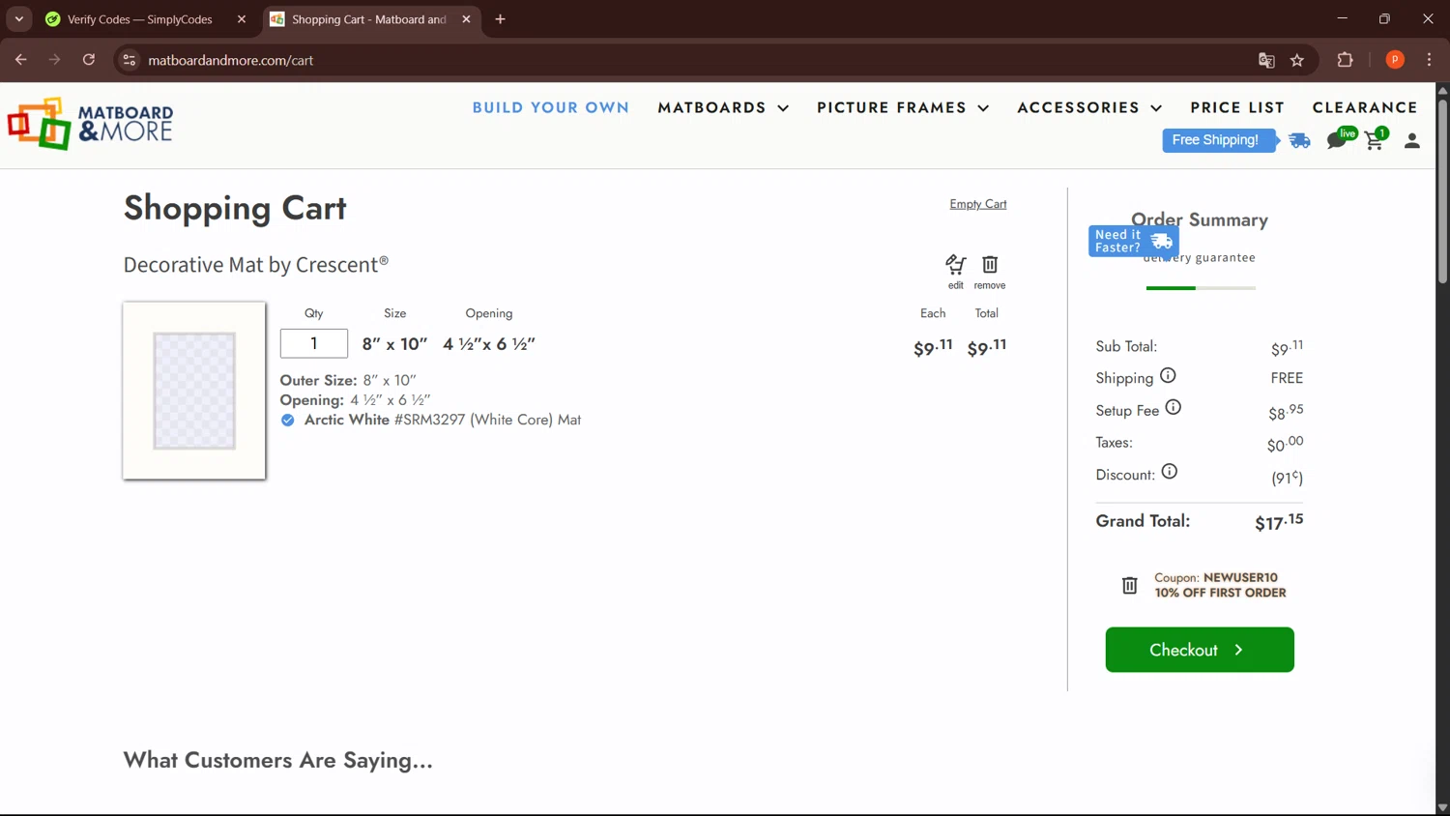Open a new browser tab

tap(500, 19)
